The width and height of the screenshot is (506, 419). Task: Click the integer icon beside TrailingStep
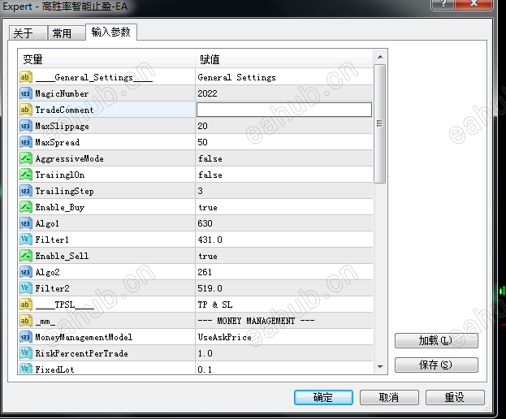(x=26, y=191)
